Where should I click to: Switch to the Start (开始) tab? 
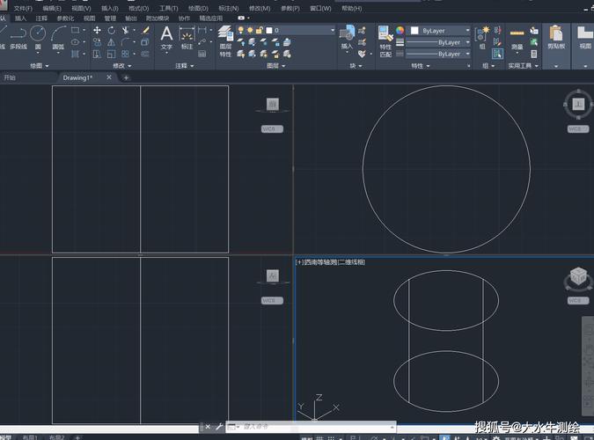point(11,77)
